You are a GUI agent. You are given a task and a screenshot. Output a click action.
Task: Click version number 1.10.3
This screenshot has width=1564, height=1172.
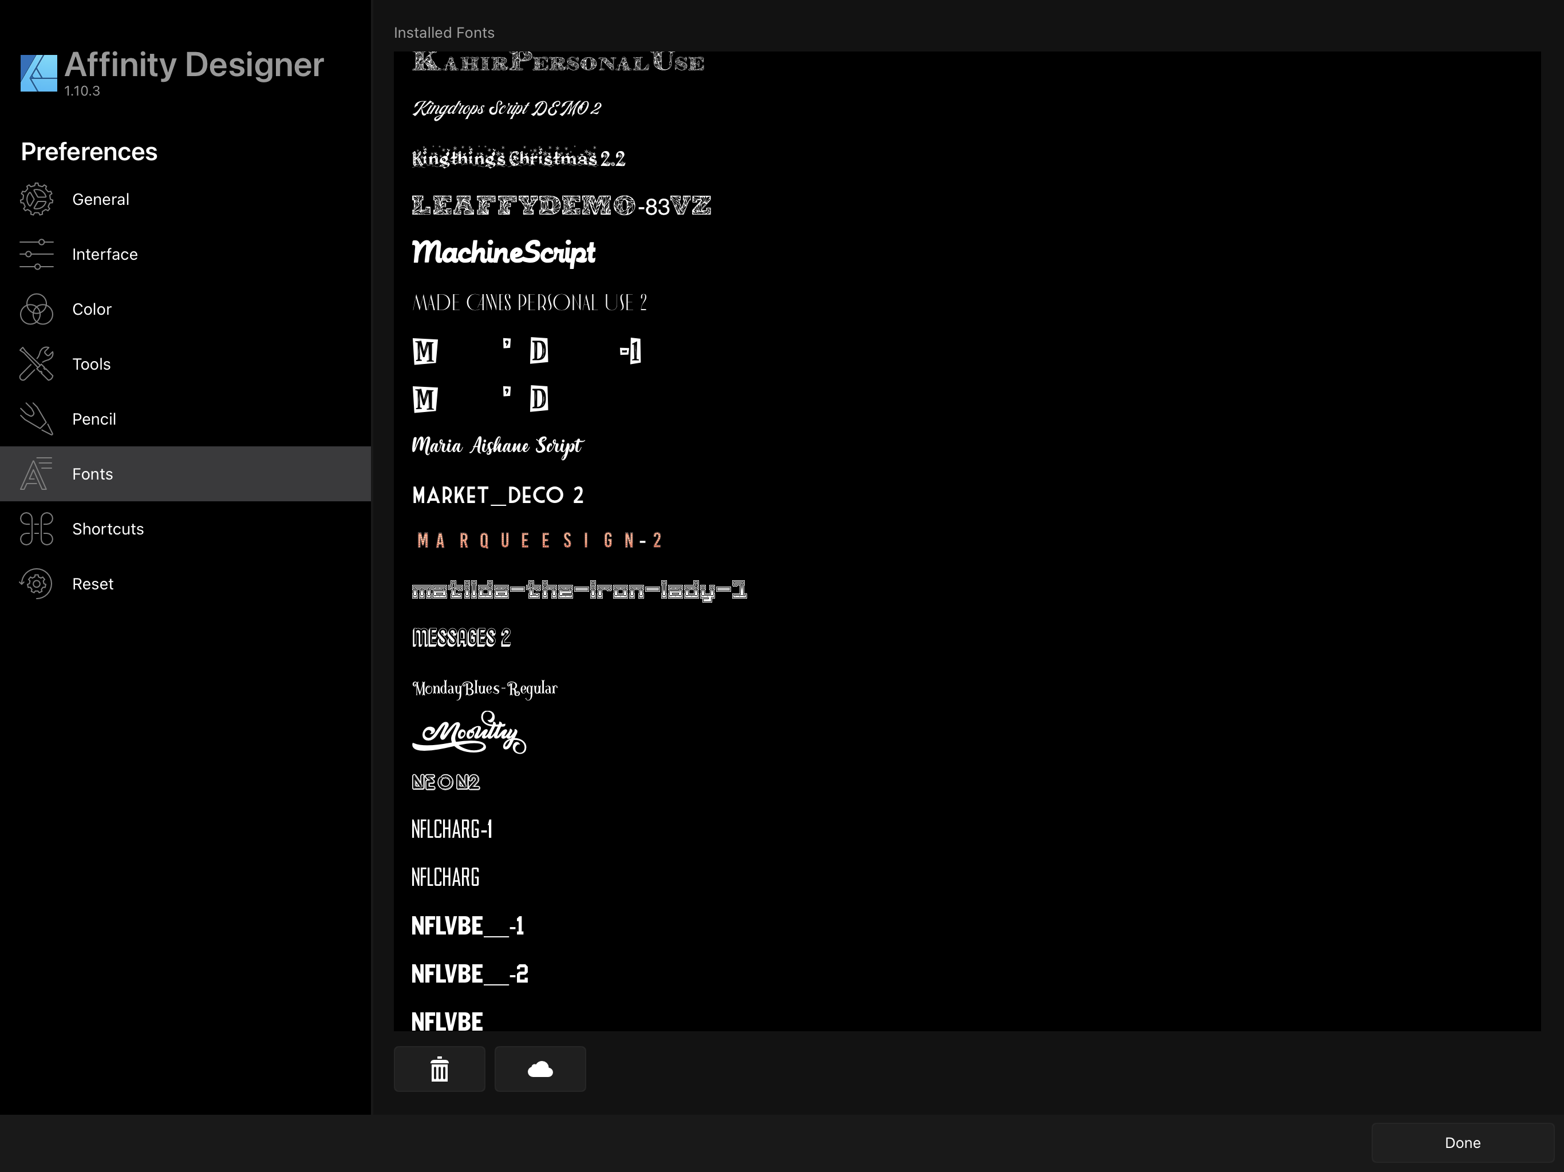[82, 90]
